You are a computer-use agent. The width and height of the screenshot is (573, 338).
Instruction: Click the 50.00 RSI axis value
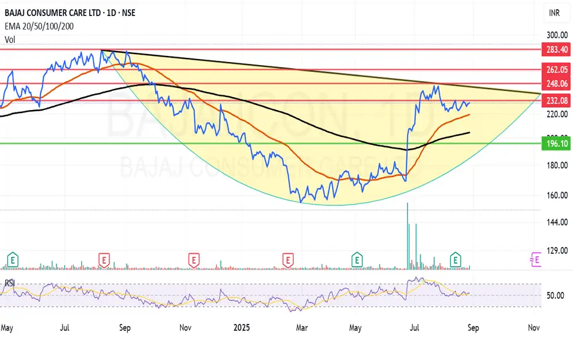tap(555, 296)
